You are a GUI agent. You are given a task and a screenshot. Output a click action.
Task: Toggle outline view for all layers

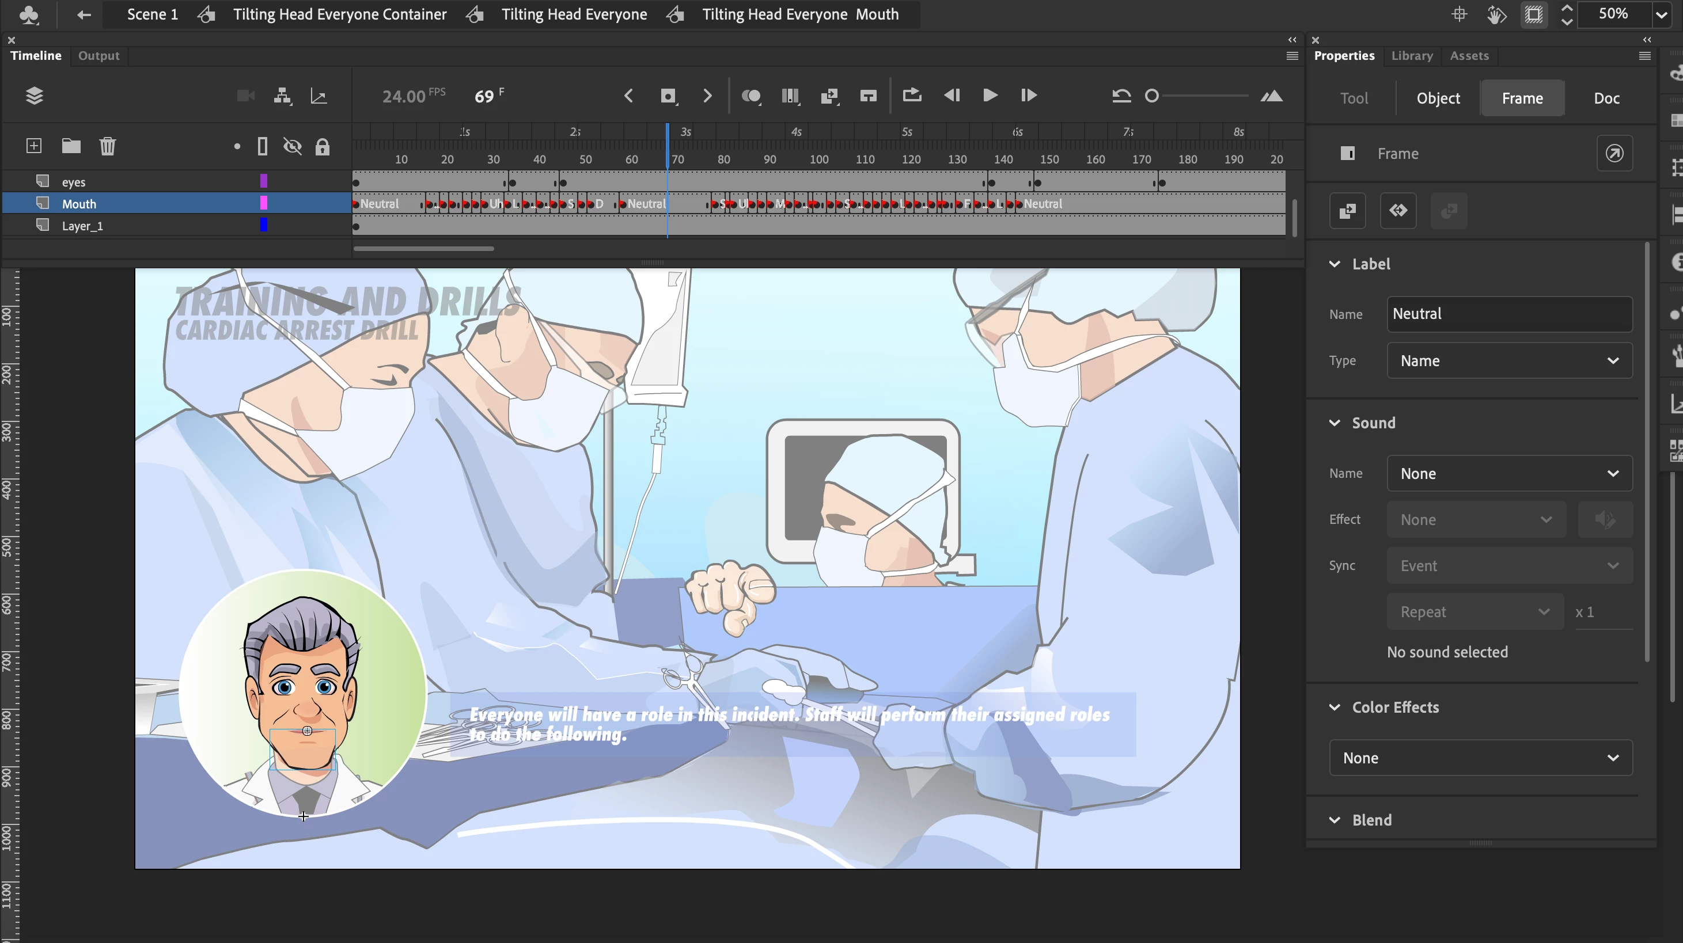pyautogui.click(x=262, y=146)
